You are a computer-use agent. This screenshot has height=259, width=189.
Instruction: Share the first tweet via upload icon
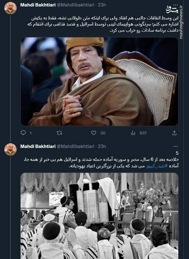tap(174, 133)
